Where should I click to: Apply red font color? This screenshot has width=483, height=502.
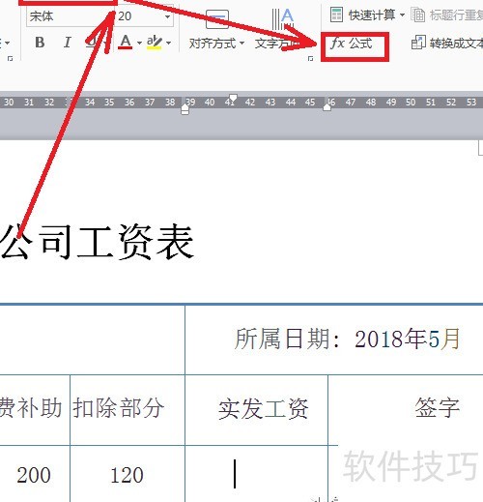point(126,43)
